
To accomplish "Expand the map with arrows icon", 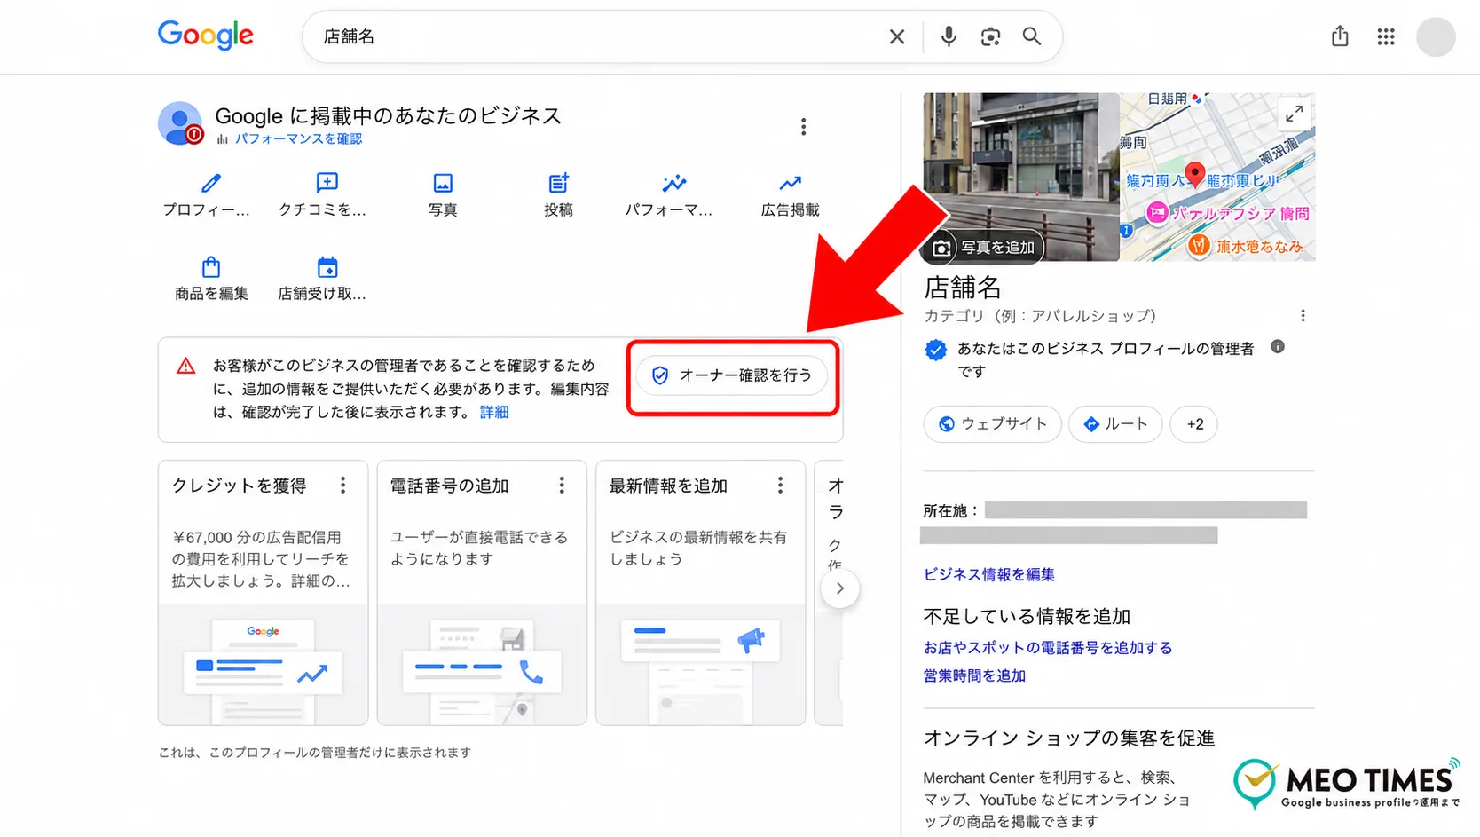I will coord(1295,114).
